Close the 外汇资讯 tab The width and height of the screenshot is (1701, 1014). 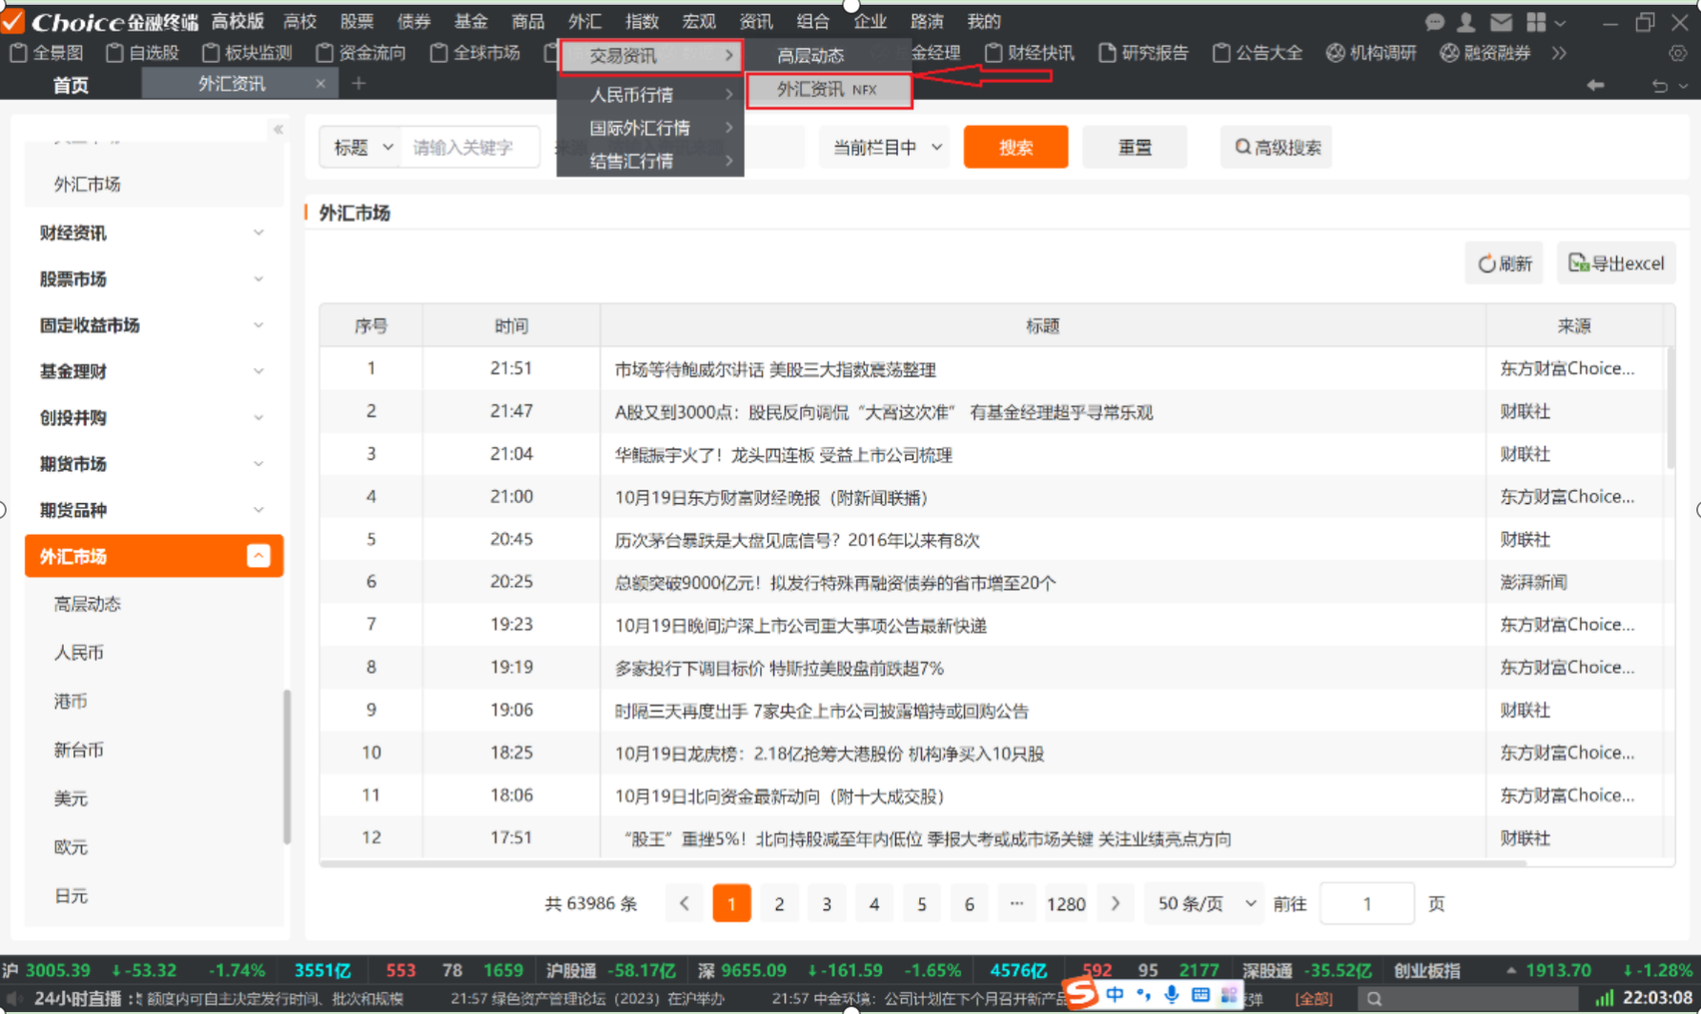click(320, 84)
